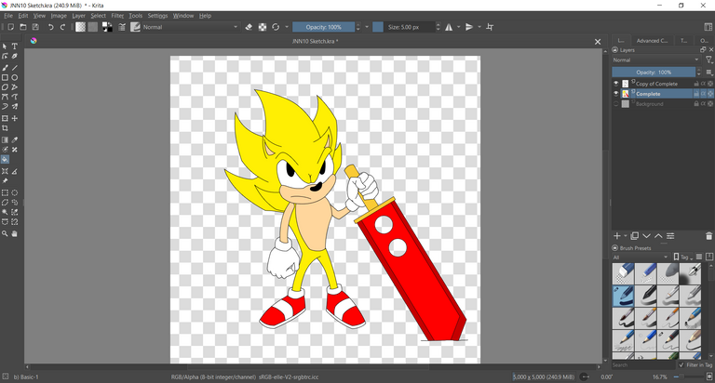
Task: Show the Background layer
Action: (x=616, y=104)
